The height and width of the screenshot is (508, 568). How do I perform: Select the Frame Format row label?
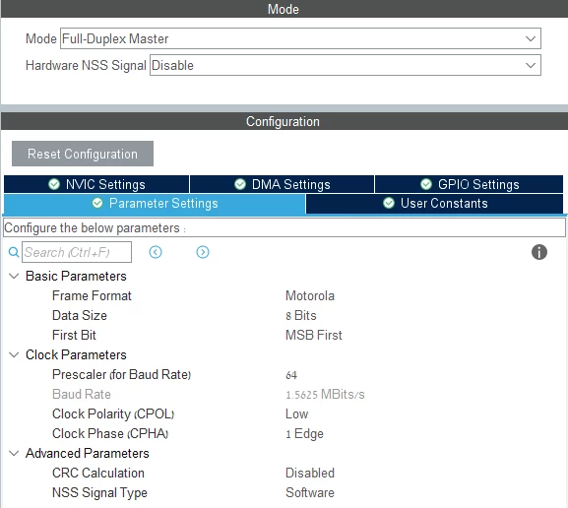[x=92, y=295]
